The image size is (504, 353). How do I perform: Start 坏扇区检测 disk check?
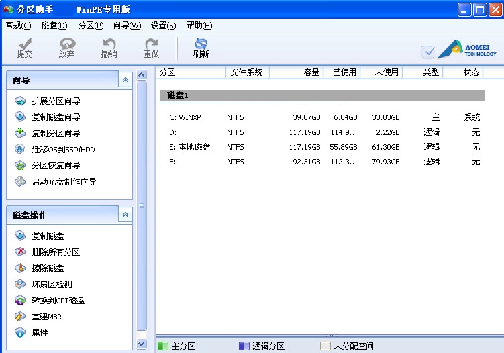point(52,285)
